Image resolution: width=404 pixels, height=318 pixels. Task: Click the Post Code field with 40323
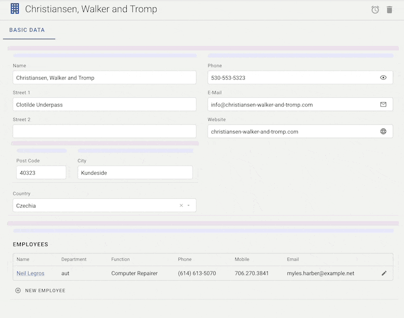pos(41,173)
